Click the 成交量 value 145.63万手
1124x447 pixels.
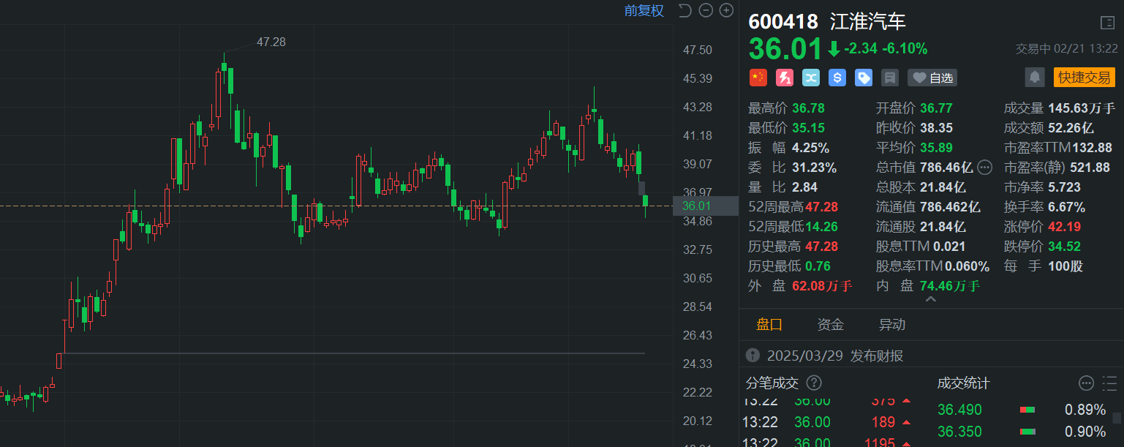[1082, 108]
